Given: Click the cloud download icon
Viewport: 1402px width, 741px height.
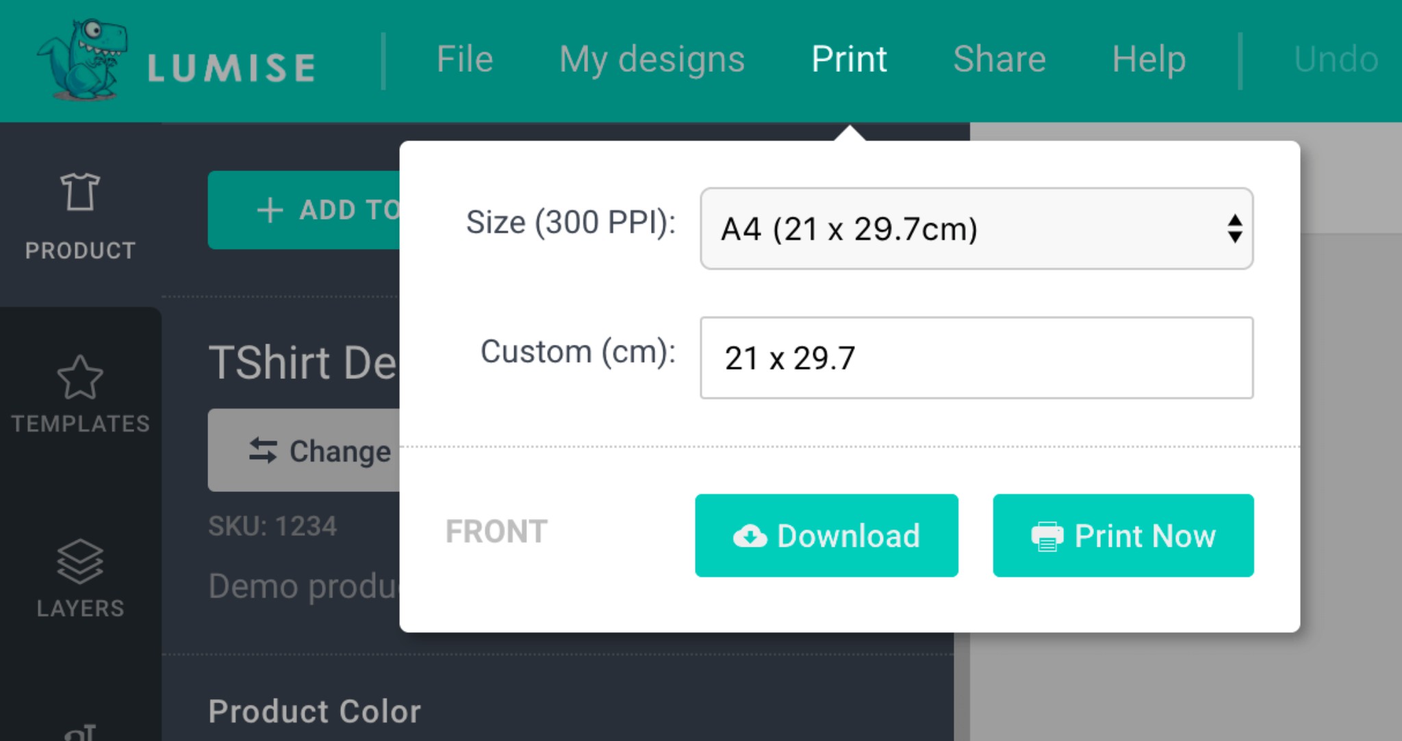Looking at the screenshot, I should tap(750, 536).
